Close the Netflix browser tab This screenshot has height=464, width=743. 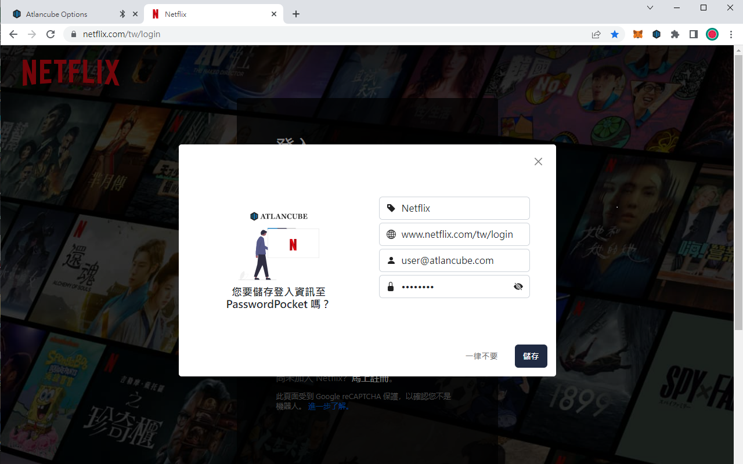pyautogui.click(x=274, y=14)
